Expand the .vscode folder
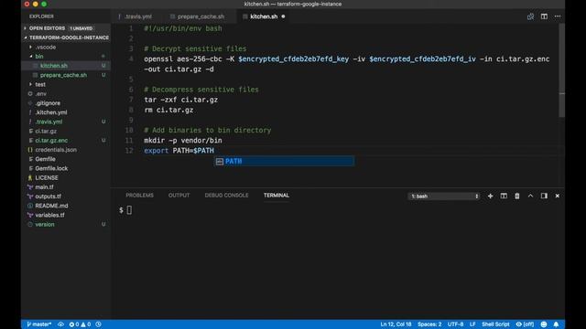Image resolution: width=586 pixels, height=329 pixels. 45,47
